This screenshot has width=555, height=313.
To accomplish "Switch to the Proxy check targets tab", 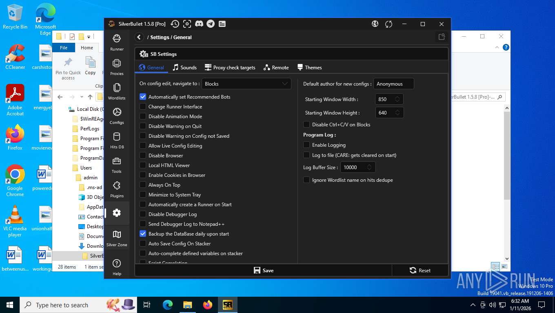I will click(x=230, y=68).
